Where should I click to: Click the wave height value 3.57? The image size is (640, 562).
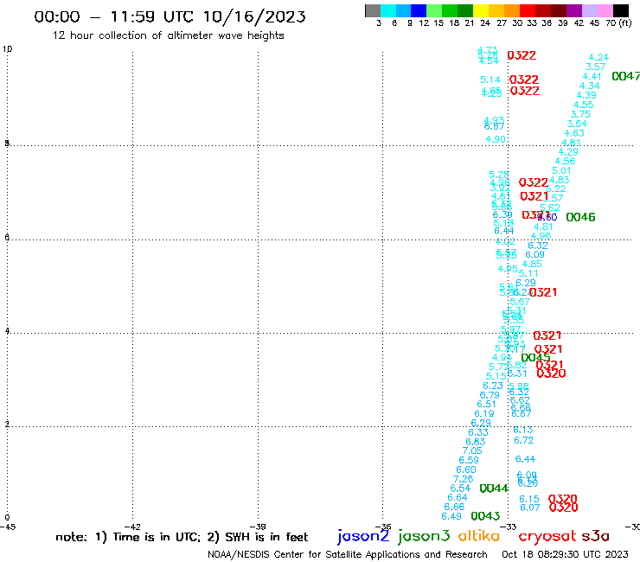[x=596, y=67]
